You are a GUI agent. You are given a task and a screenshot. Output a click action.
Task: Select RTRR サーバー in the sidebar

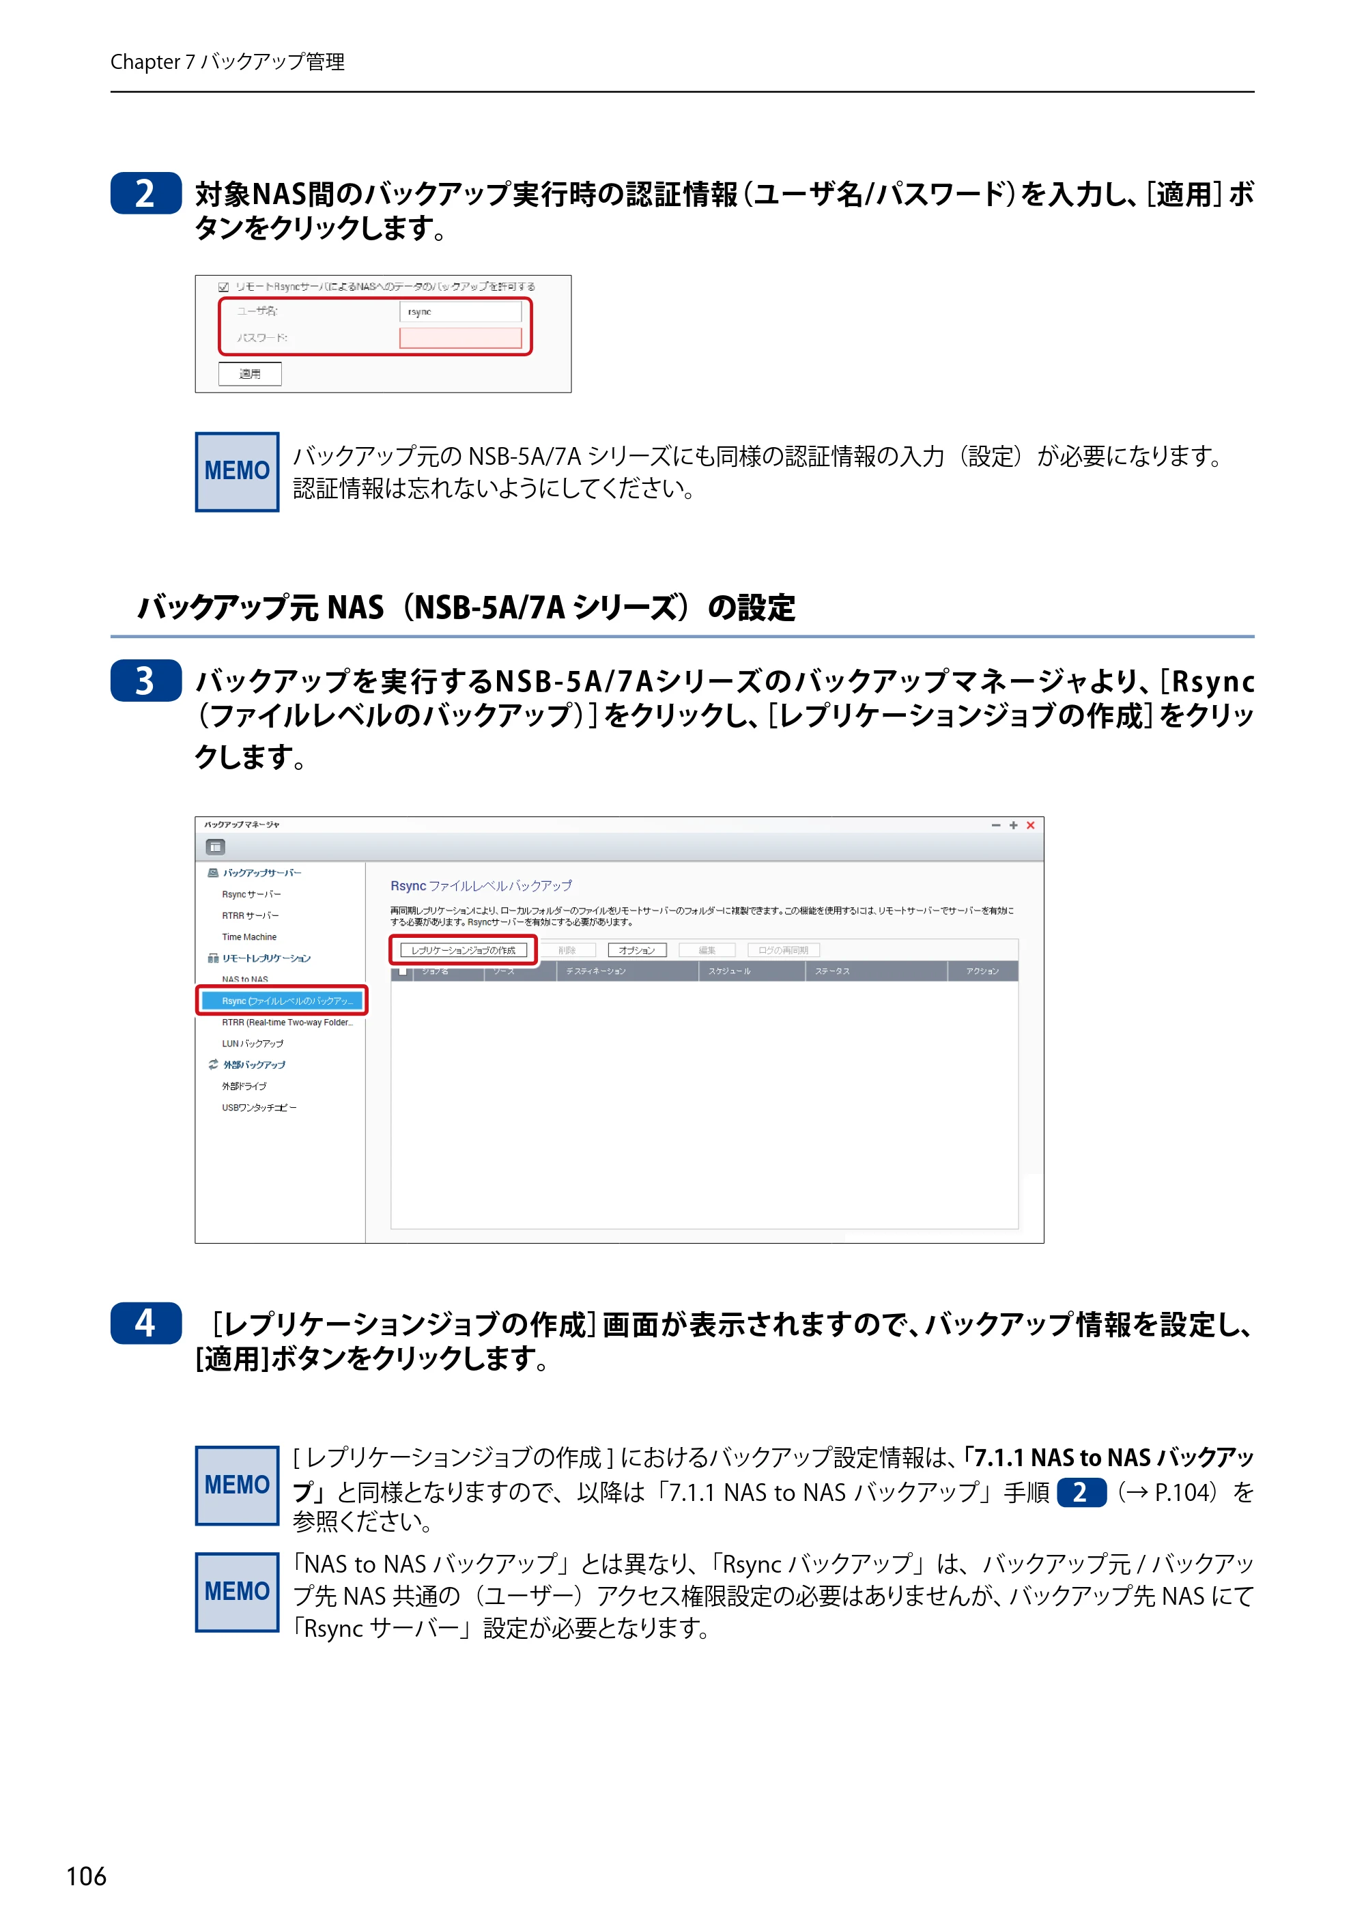coord(251,916)
